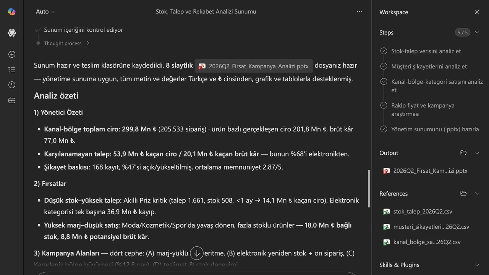Open kanal_bolge_sa...26Q2.csv reference file
Image resolution: width=489 pixels, height=275 pixels.
[x=422, y=242]
